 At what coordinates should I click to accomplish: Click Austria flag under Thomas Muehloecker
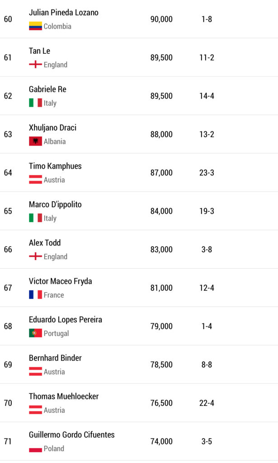click(x=35, y=410)
